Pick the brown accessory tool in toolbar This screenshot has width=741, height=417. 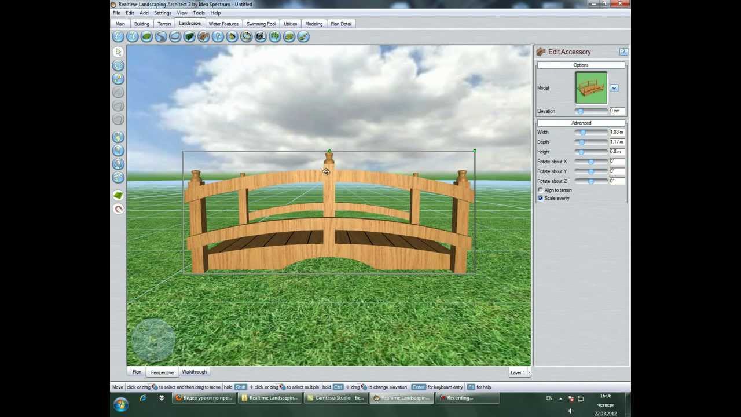[x=204, y=36]
